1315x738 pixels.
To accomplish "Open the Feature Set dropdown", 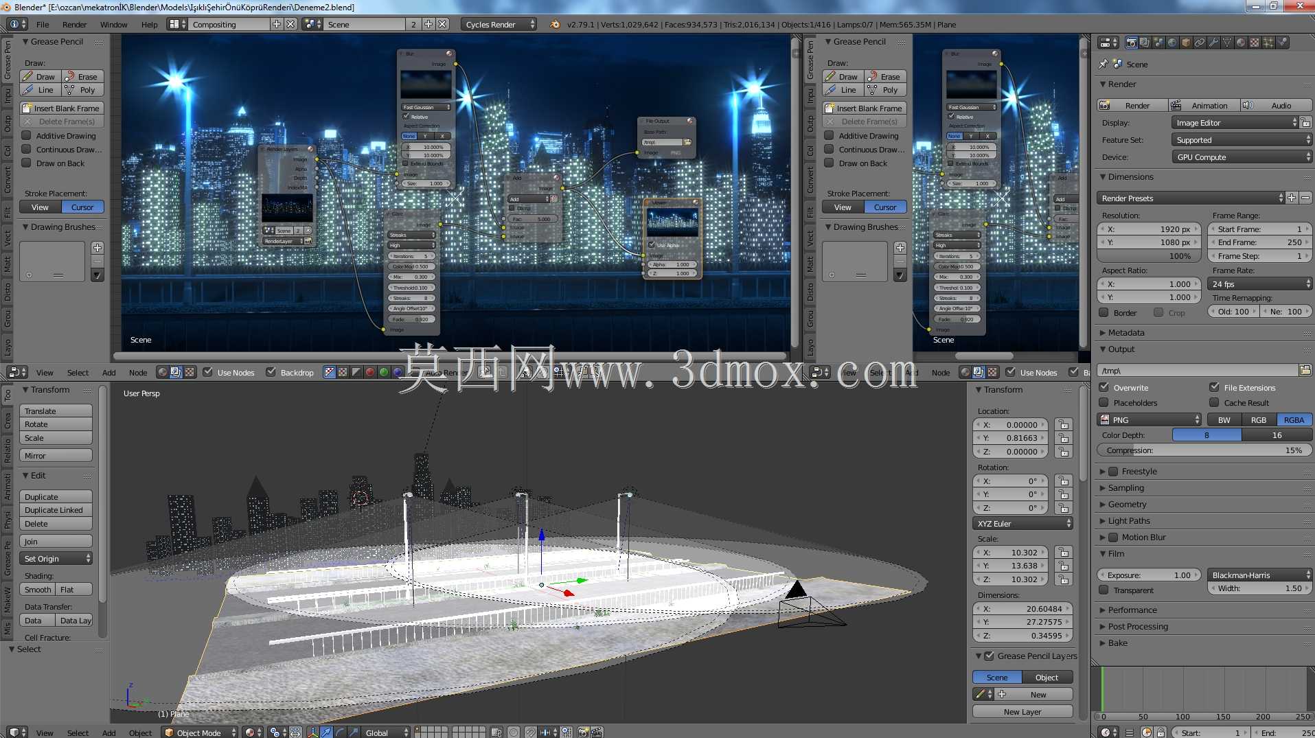I will (1242, 140).
